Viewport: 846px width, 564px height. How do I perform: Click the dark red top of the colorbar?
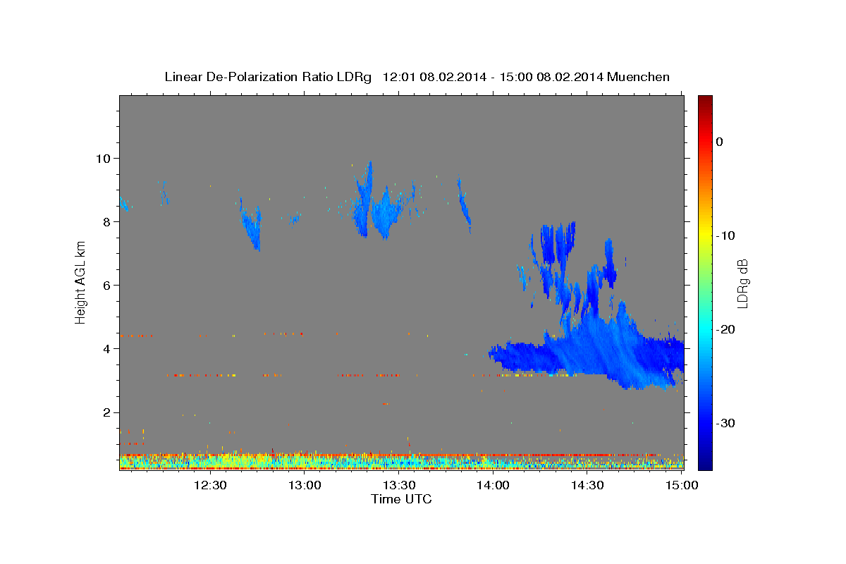tap(705, 100)
